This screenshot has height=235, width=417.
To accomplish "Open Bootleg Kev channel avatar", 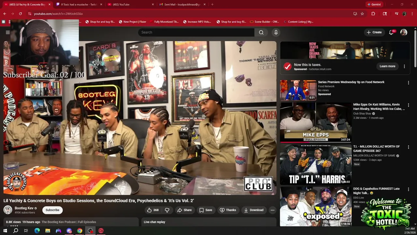I will (x=8, y=210).
